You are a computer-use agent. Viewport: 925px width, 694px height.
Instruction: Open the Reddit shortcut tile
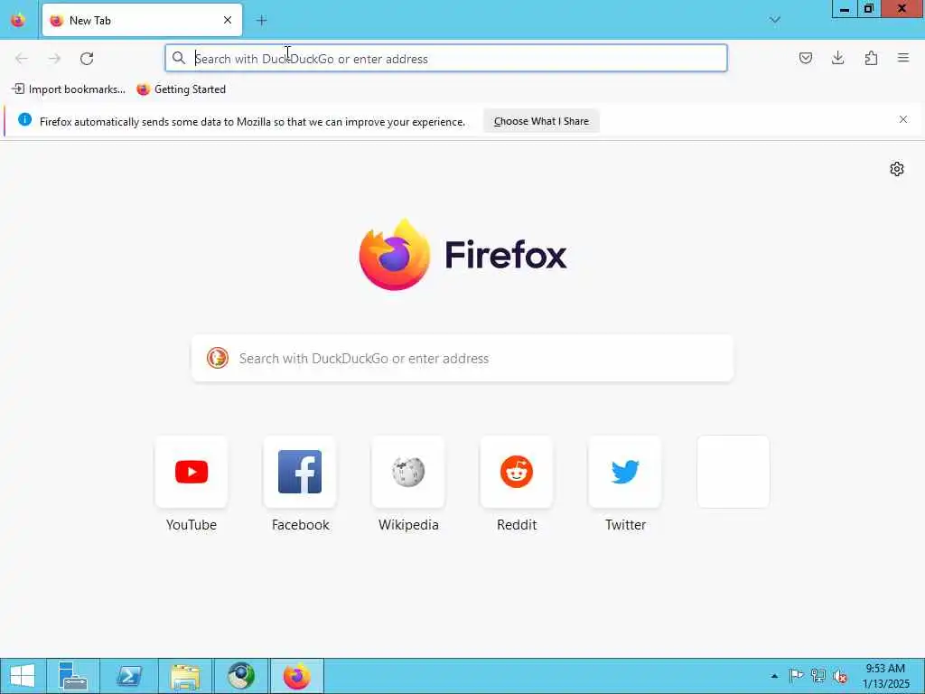pos(517,472)
